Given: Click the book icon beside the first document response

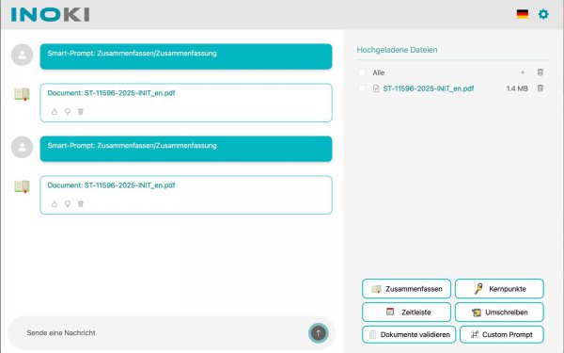Looking at the screenshot, I should (x=22, y=94).
